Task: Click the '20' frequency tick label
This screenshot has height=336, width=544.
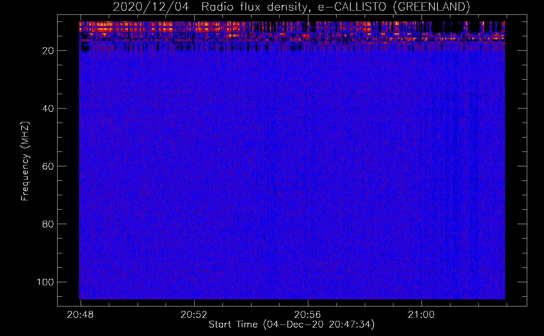Action: pos(48,51)
